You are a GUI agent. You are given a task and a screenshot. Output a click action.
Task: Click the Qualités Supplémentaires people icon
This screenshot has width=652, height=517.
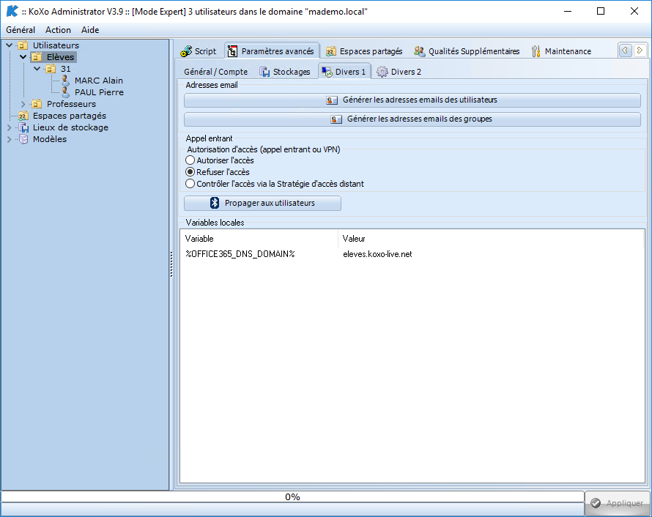(x=419, y=51)
